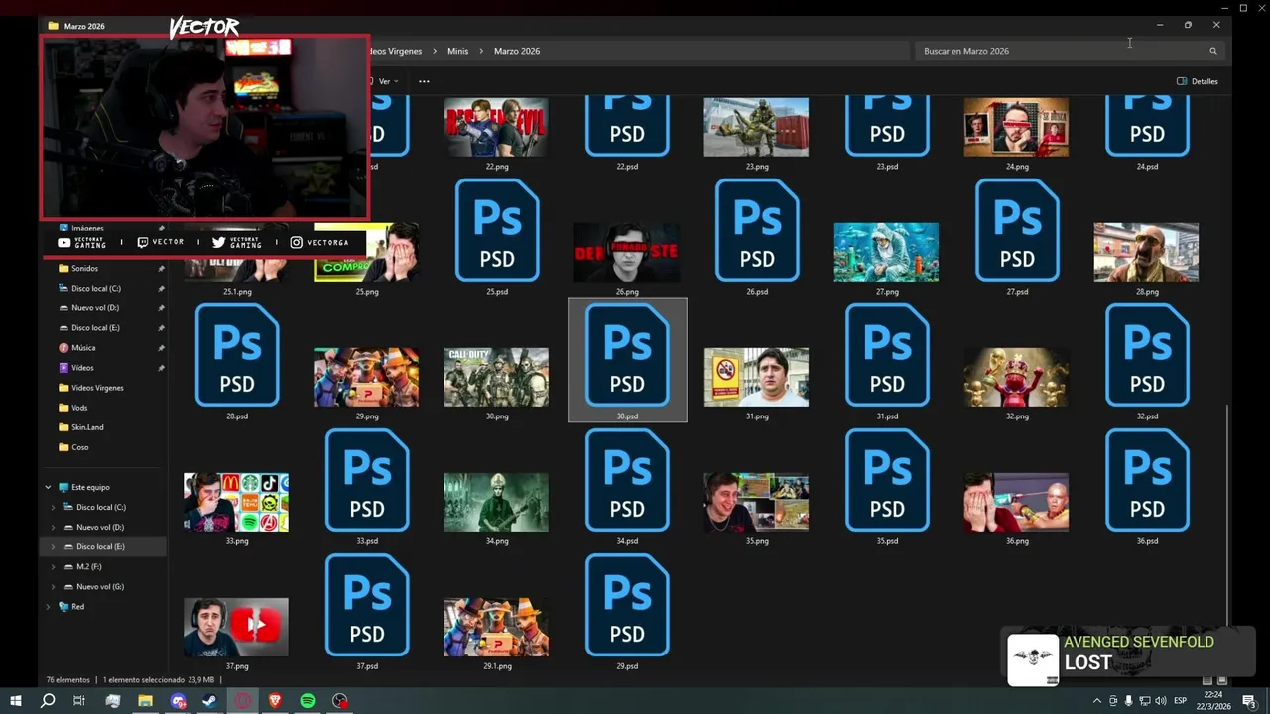Screen dimensions: 1270x714
Task: Open Windows Start menu
Action: pos(15,701)
